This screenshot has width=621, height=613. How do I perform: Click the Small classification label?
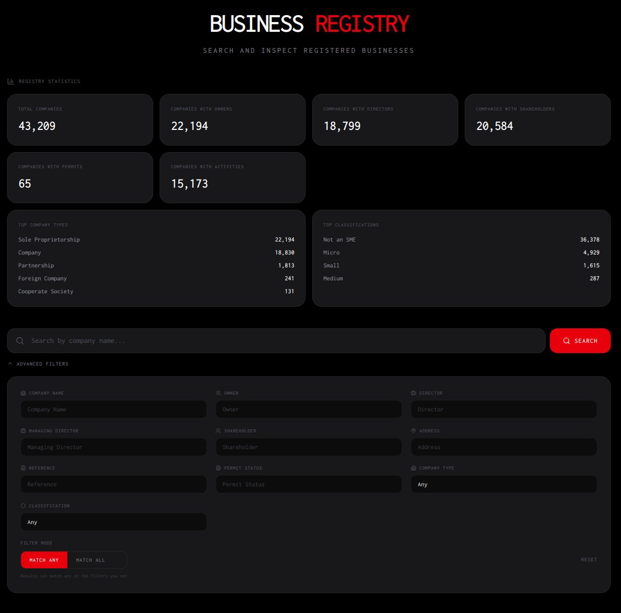click(x=331, y=265)
